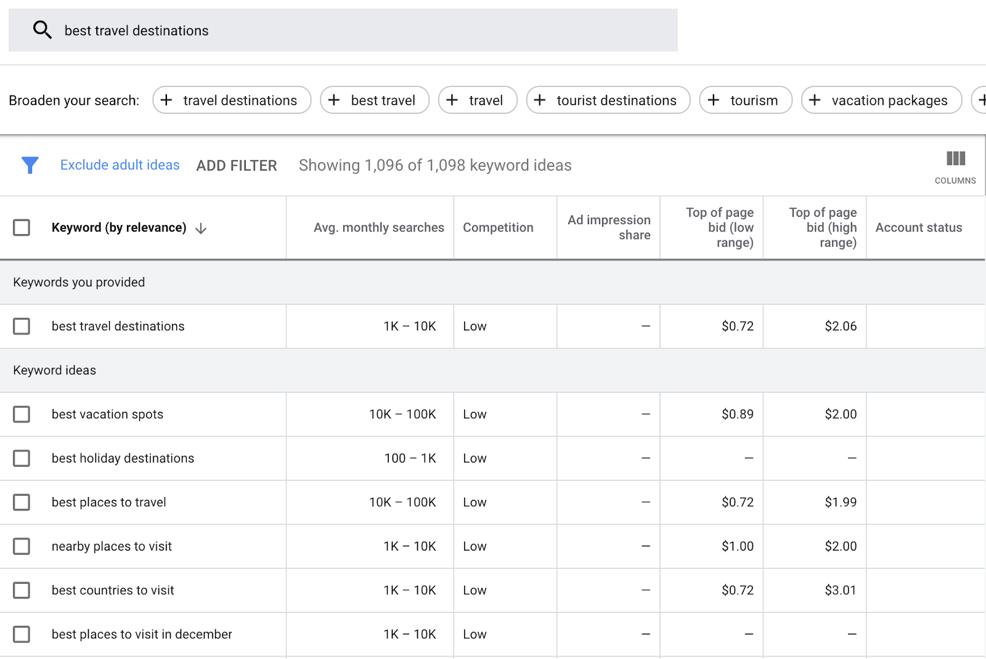This screenshot has width=986, height=659.
Task: Sort by the Avg. monthly searches column
Action: (378, 227)
